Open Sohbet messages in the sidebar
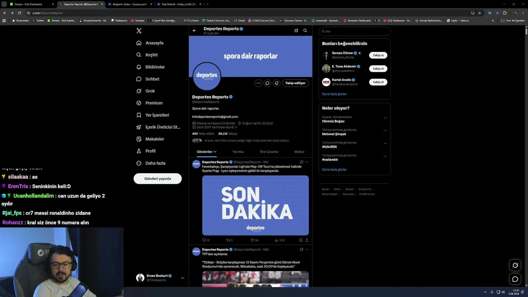 148,79
